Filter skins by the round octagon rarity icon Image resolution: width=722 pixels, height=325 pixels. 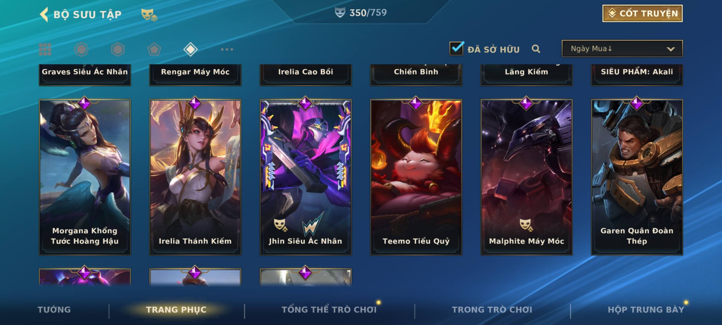82,49
